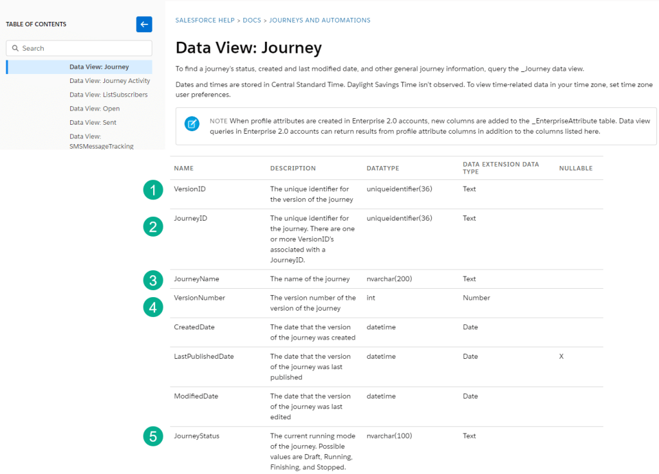Focus the table of contents Search field
659x474 pixels.
coord(84,48)
